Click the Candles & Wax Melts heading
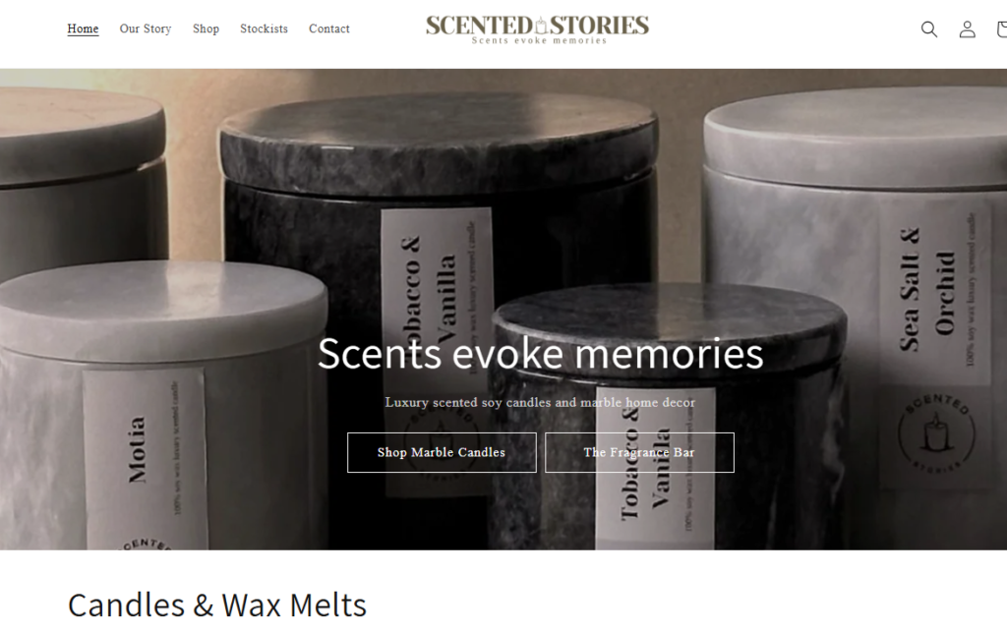 (x=217, y=604)
